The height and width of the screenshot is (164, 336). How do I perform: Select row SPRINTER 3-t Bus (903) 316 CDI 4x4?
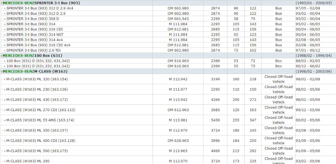tap(168, 45)
